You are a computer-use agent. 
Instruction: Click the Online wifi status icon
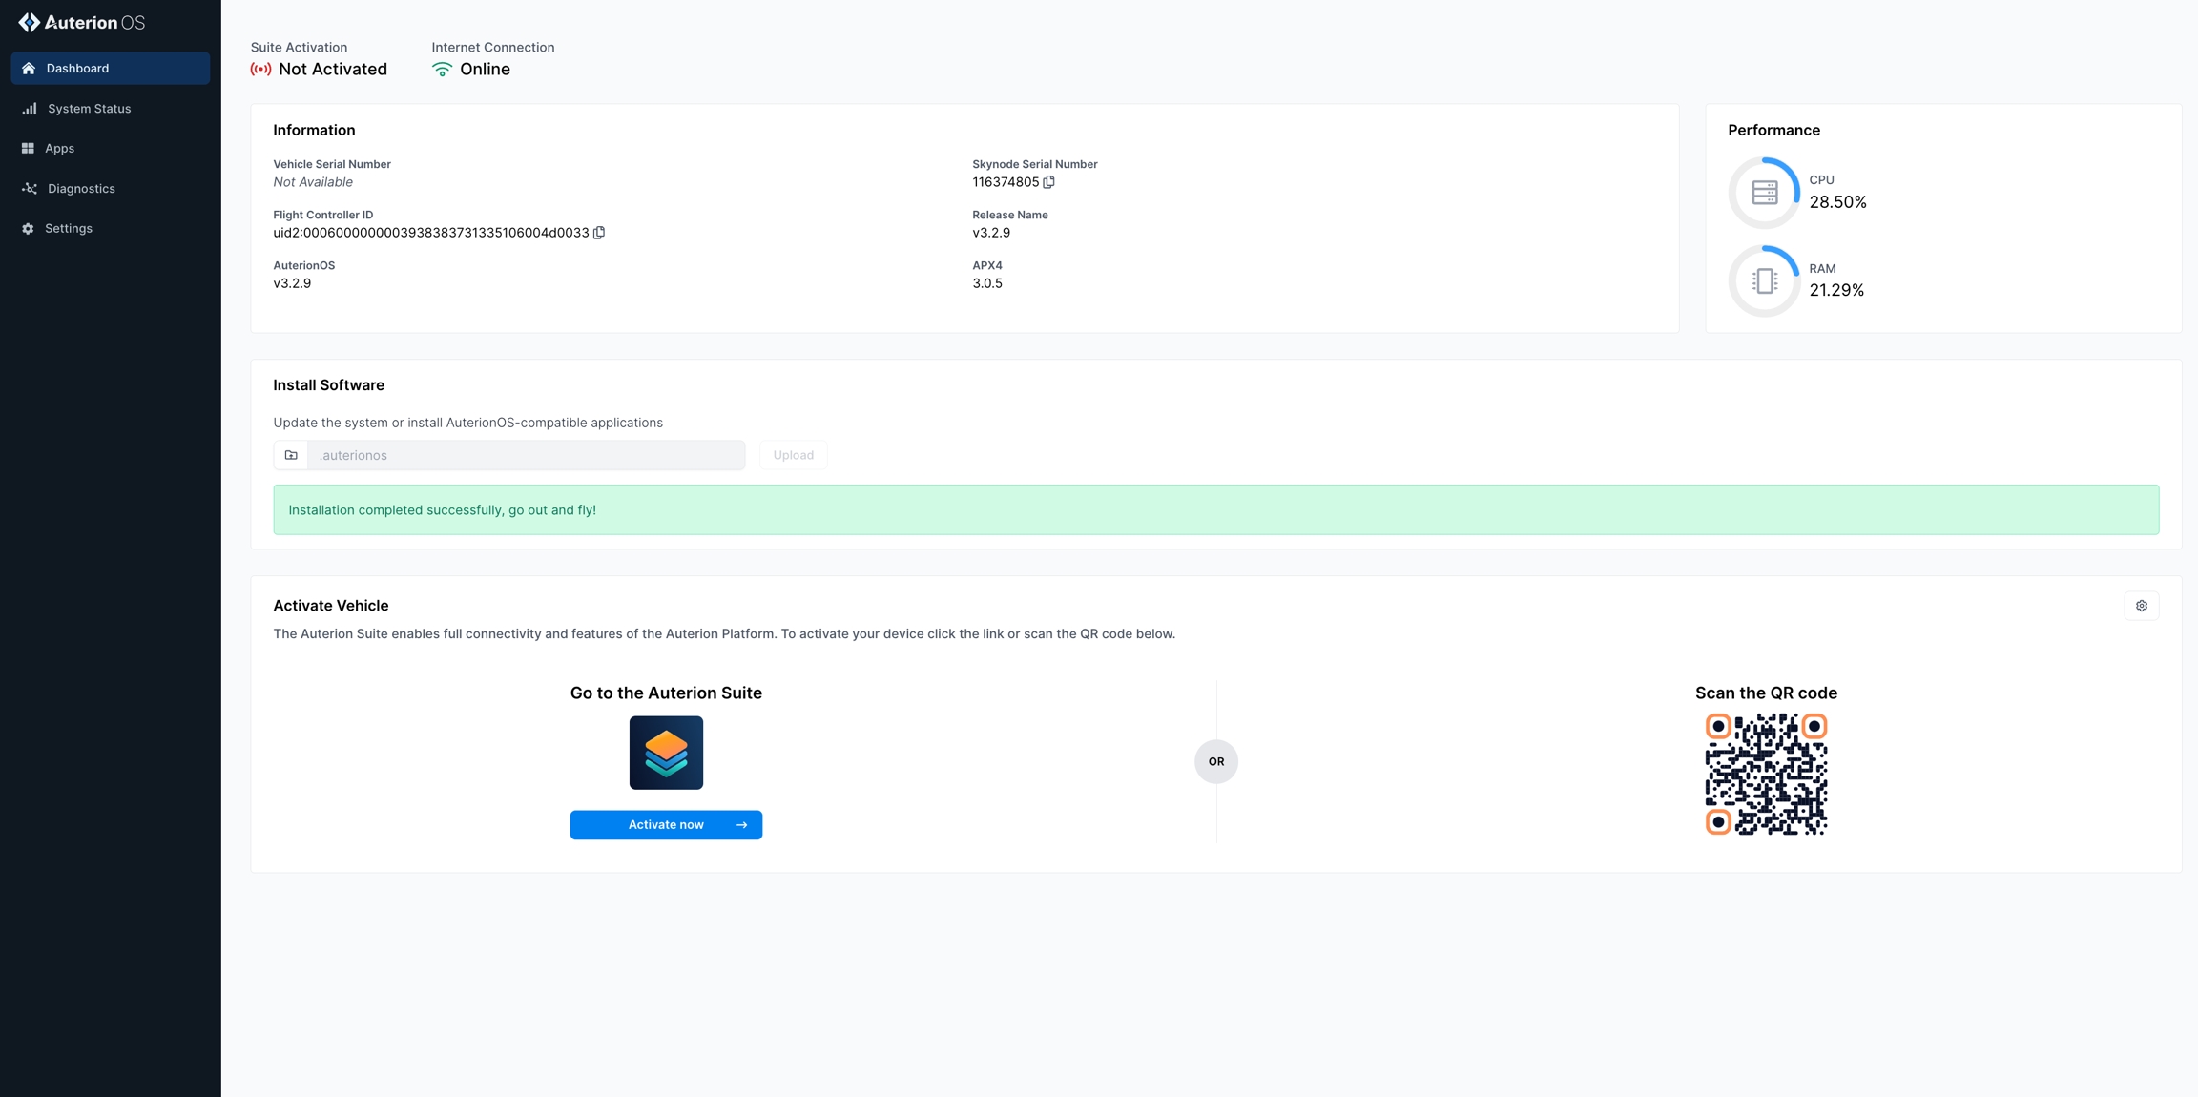442,70
